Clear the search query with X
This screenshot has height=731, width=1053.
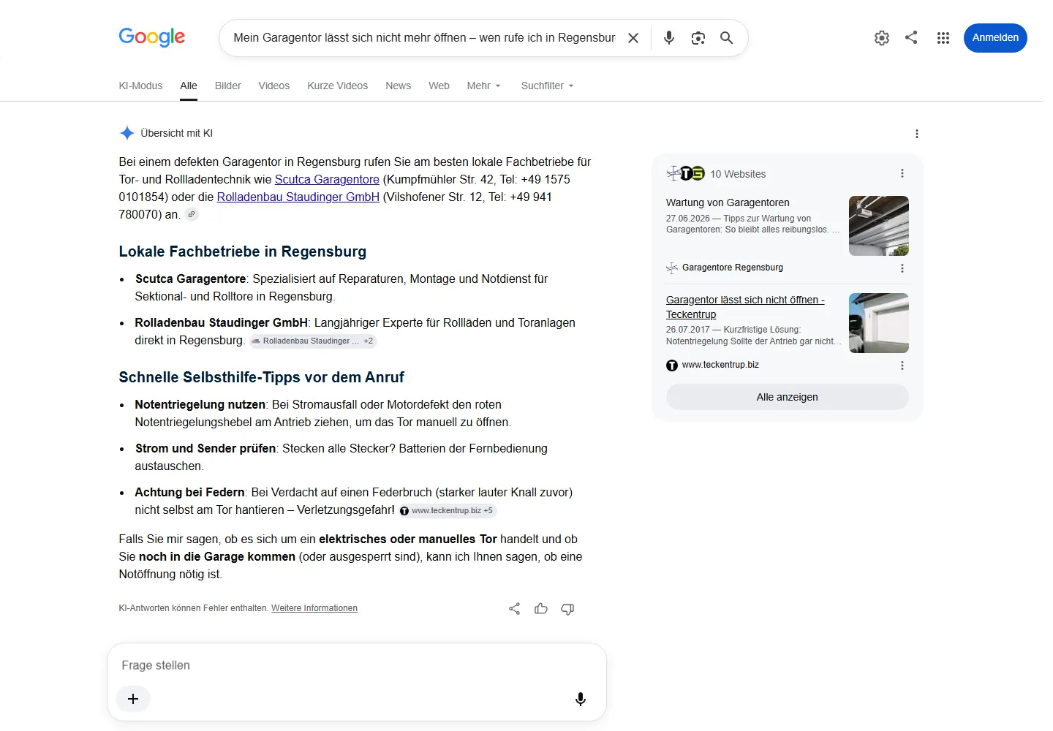[633, 38]
